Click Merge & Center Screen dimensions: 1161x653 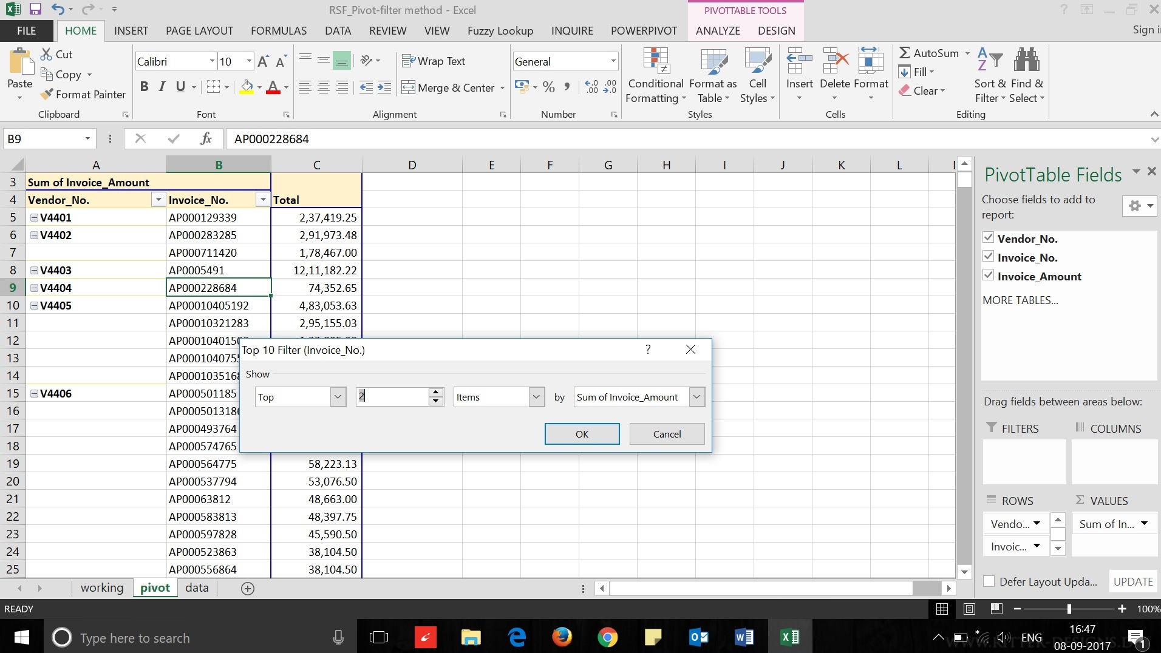pos(448,87)
